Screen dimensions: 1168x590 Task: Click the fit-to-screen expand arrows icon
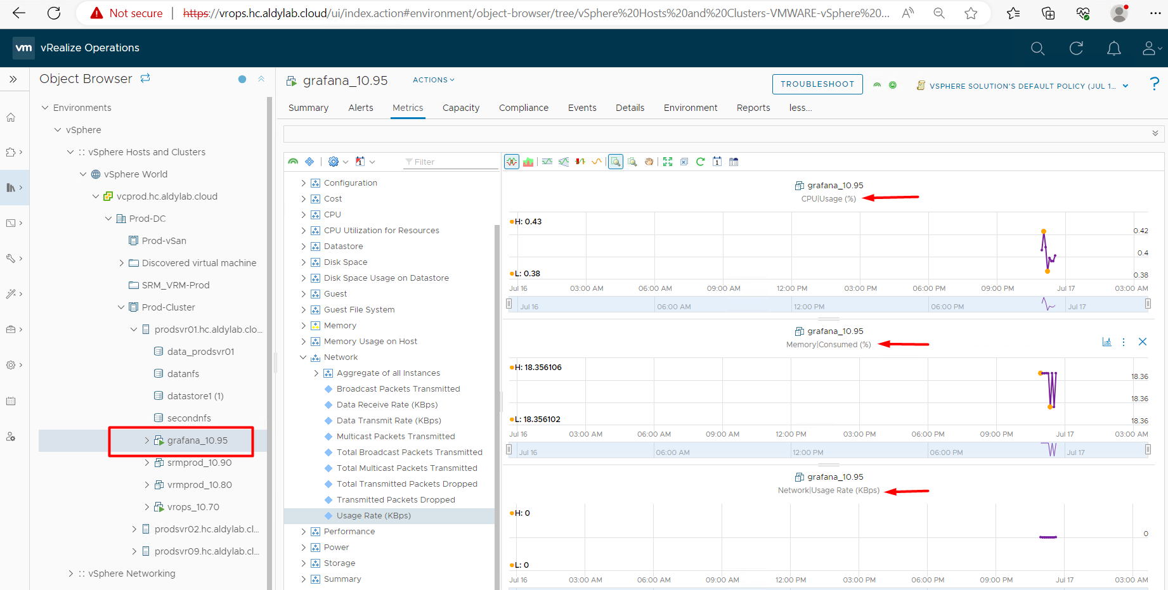tap(668, 162)
